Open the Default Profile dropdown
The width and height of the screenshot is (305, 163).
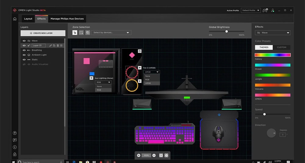click(x=250, y=10)
